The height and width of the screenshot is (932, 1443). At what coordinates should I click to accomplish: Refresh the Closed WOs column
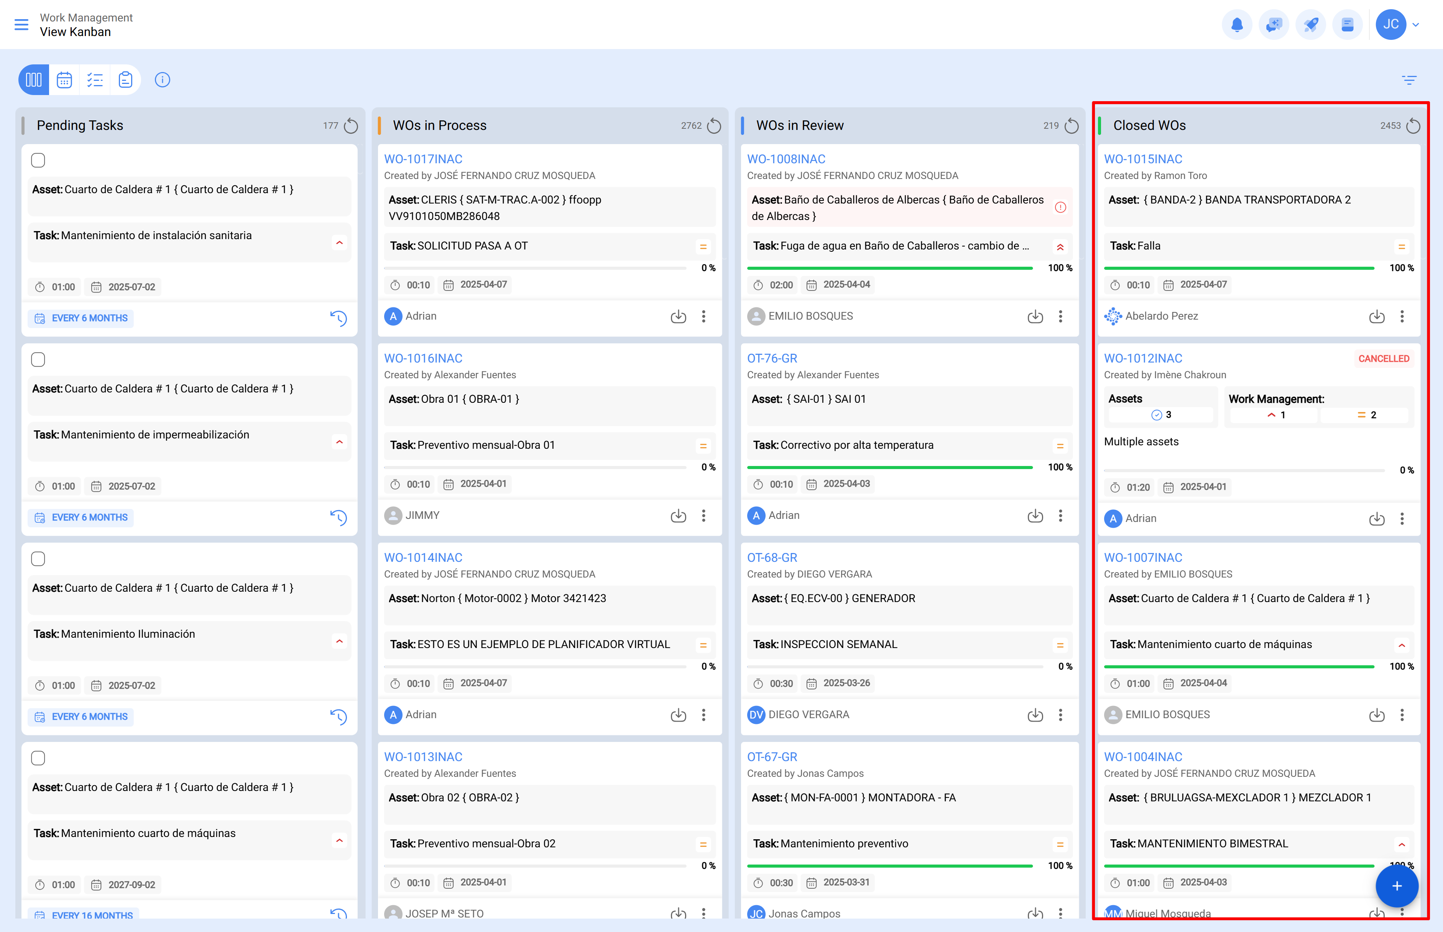click(1413, 126)
